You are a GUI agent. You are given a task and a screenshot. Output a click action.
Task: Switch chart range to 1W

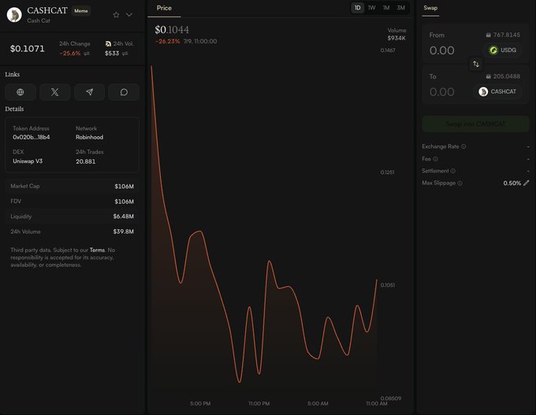pyautogui.click(x=371, y=8)
